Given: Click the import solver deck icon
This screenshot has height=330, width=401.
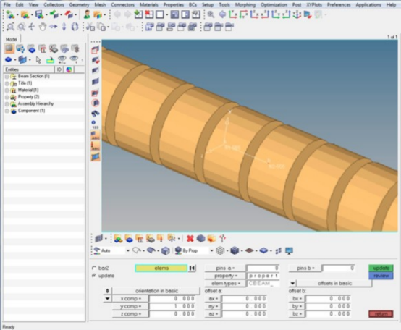Looking at the screenshot, I should (54, 14).
